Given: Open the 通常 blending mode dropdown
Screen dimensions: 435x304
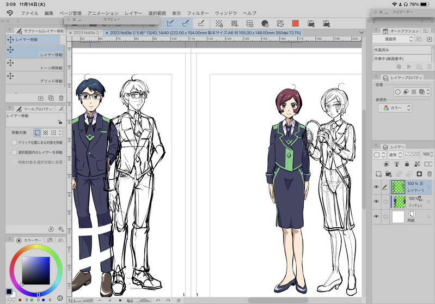Looking at the screenshot, I should [395, 155].
